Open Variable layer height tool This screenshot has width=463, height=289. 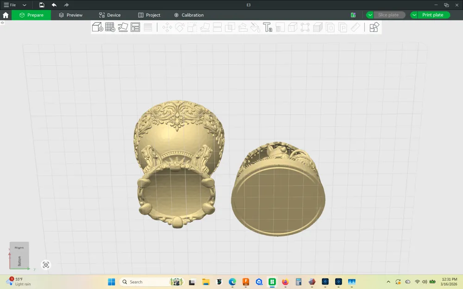(x=148, y=27)
